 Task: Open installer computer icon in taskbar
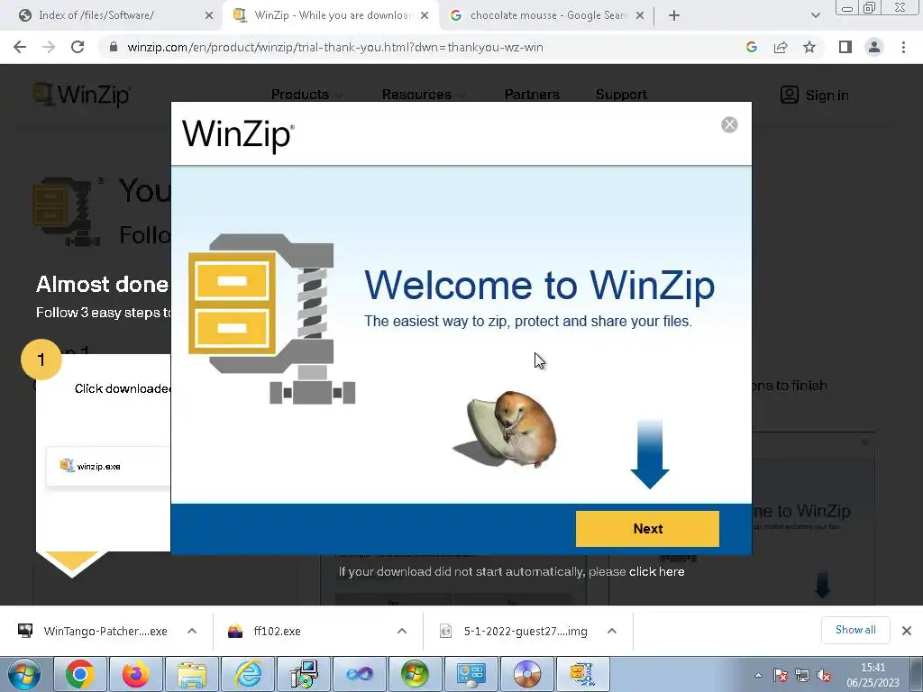click(304, 674)
